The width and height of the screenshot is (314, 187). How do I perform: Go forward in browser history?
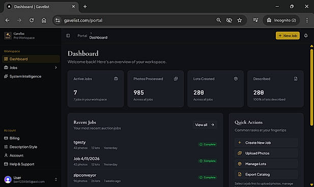(19, 20)
